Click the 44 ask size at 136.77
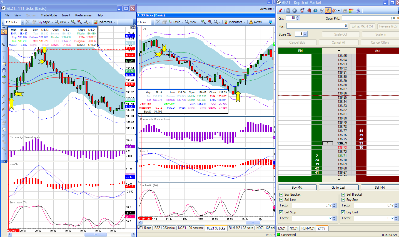 pos(361,131)
